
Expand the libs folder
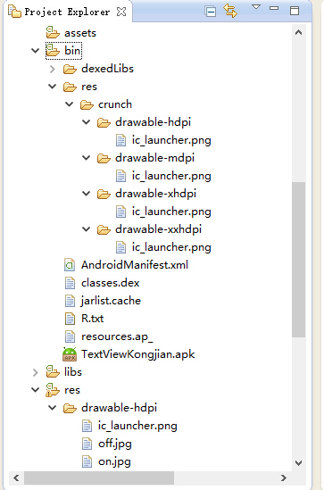[35, 372]
